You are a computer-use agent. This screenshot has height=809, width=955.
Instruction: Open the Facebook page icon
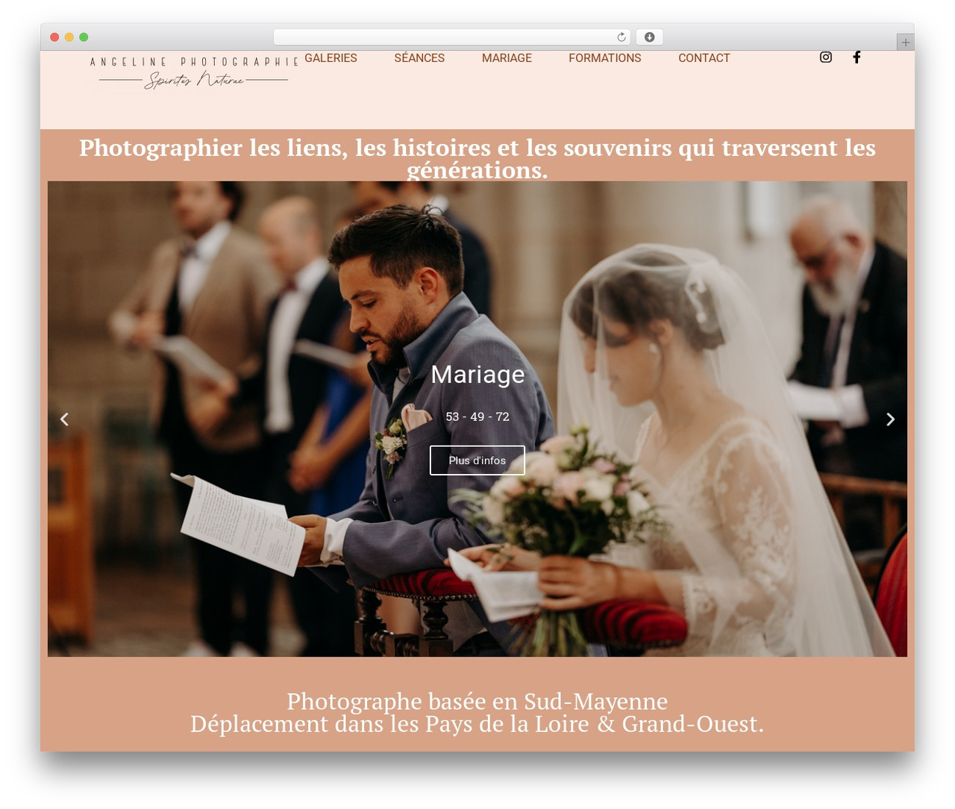tap(857, 57)
